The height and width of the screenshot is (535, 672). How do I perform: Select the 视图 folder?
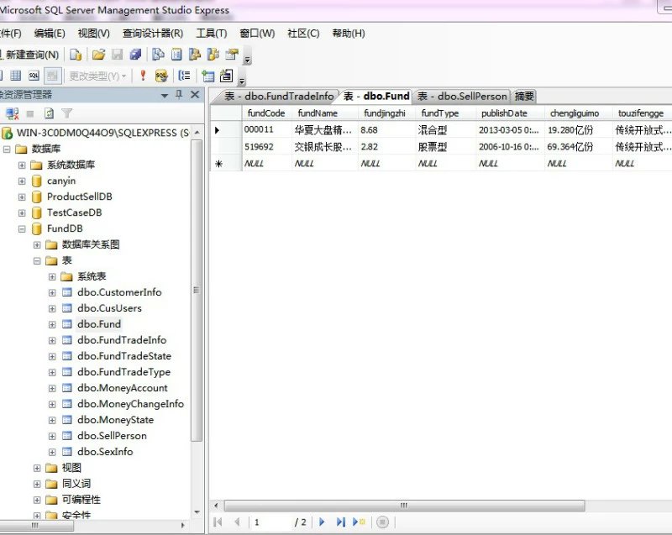pos(71,467)
